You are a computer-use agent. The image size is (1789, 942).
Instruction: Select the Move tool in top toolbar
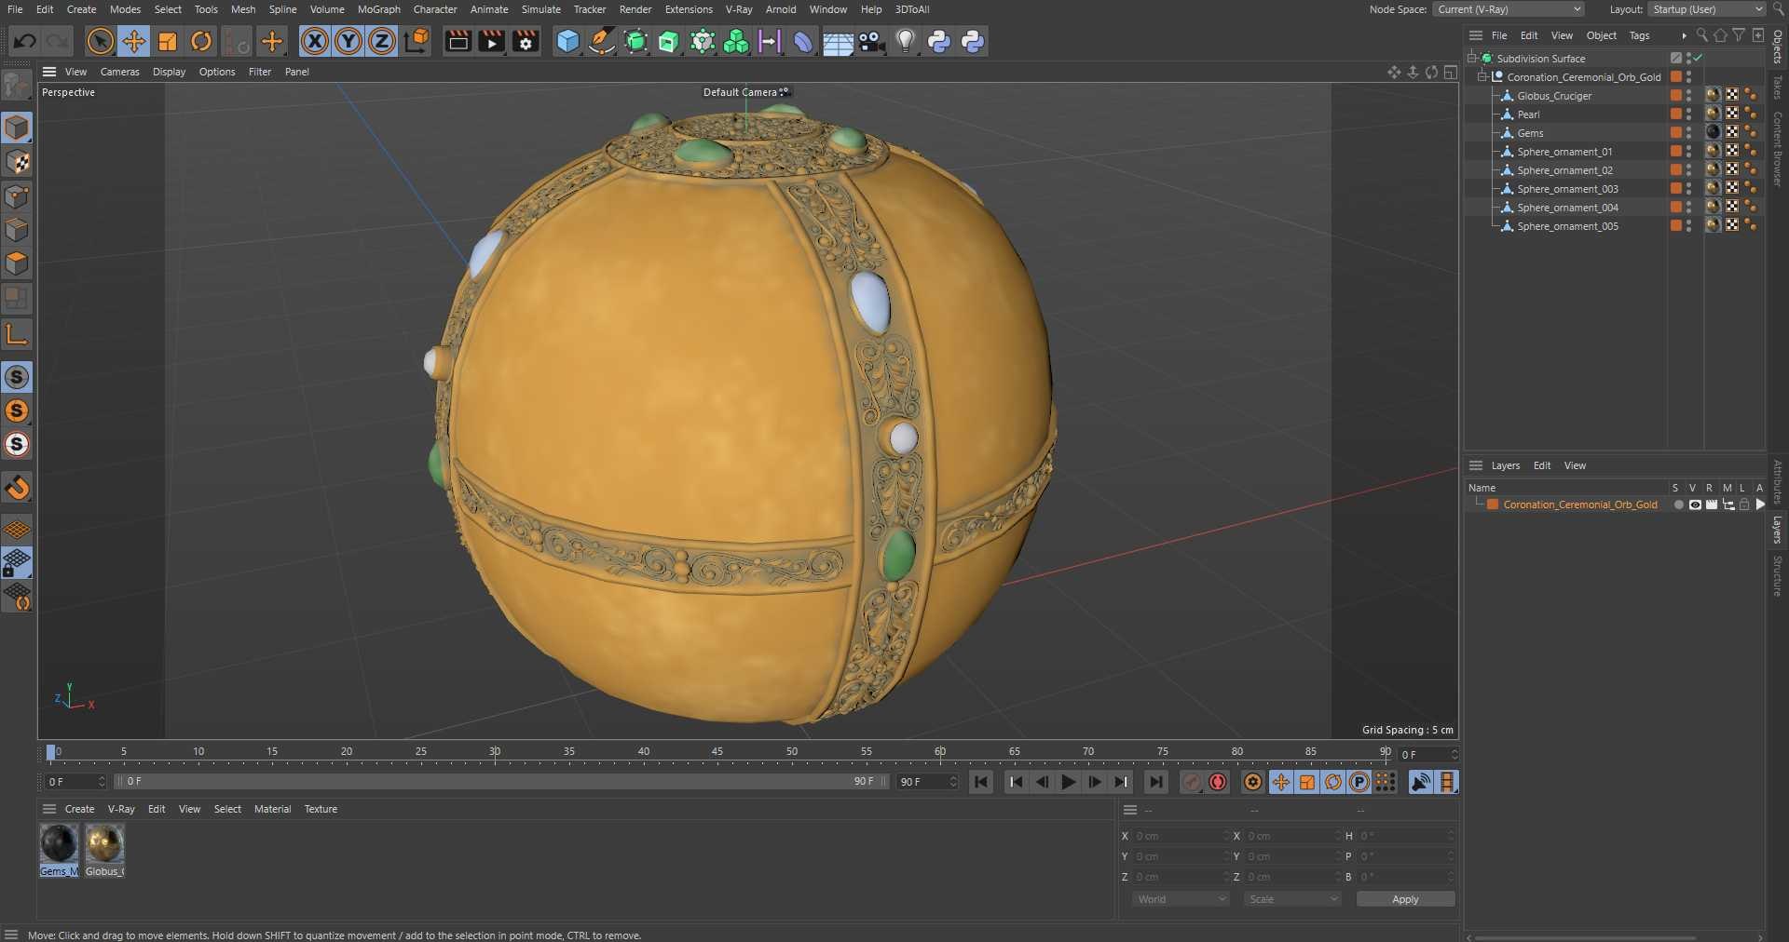click(x=134, y=41)
